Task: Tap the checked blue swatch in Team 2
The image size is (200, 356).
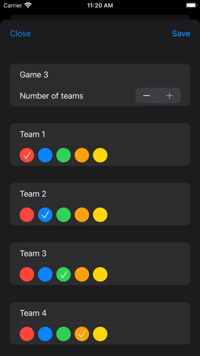Action: [45, 215]
